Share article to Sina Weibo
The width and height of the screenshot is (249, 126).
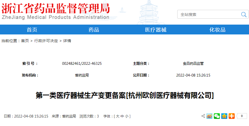(x=209, y=116)
